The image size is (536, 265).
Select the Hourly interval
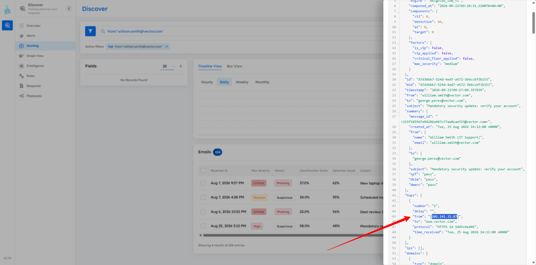coord(207,82)
